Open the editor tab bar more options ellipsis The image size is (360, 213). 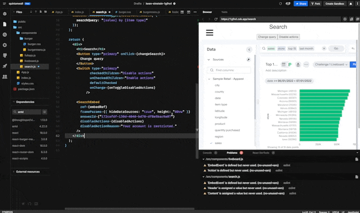195,12
